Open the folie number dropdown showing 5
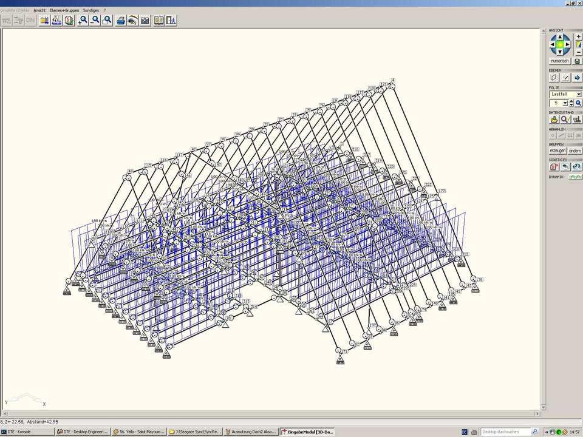This screenshot has height=437, width=583. (x=564, y=103)
